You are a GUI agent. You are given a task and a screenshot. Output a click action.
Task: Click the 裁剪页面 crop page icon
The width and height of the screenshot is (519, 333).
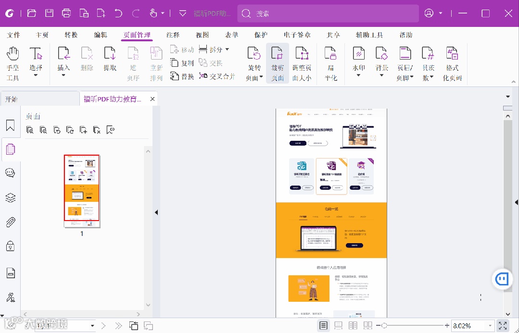pyautogui.click(x=278, y=63)
